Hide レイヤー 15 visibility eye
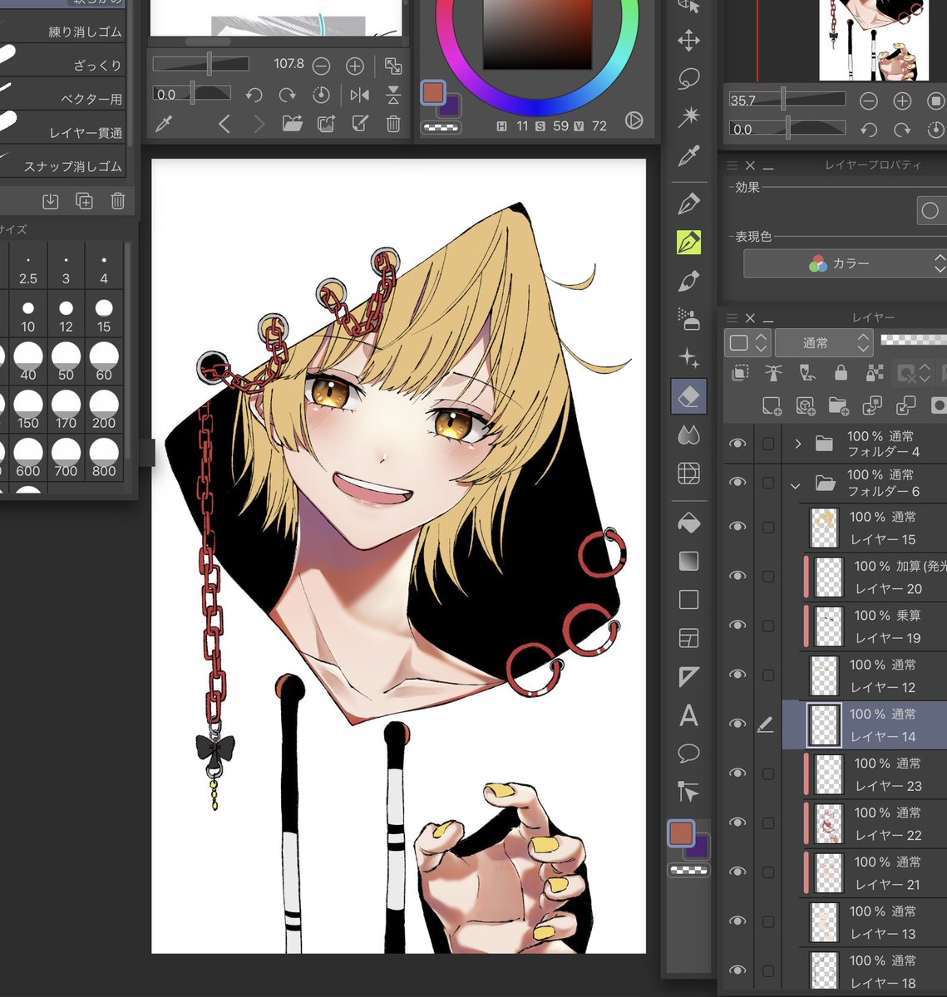The height and width of the screenshot is (997, 947). tap(737, 527)
